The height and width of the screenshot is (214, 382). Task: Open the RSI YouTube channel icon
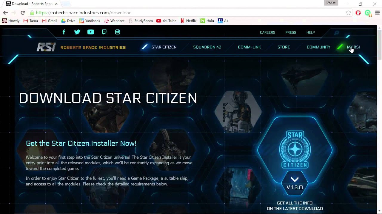(x=91, y=32)
